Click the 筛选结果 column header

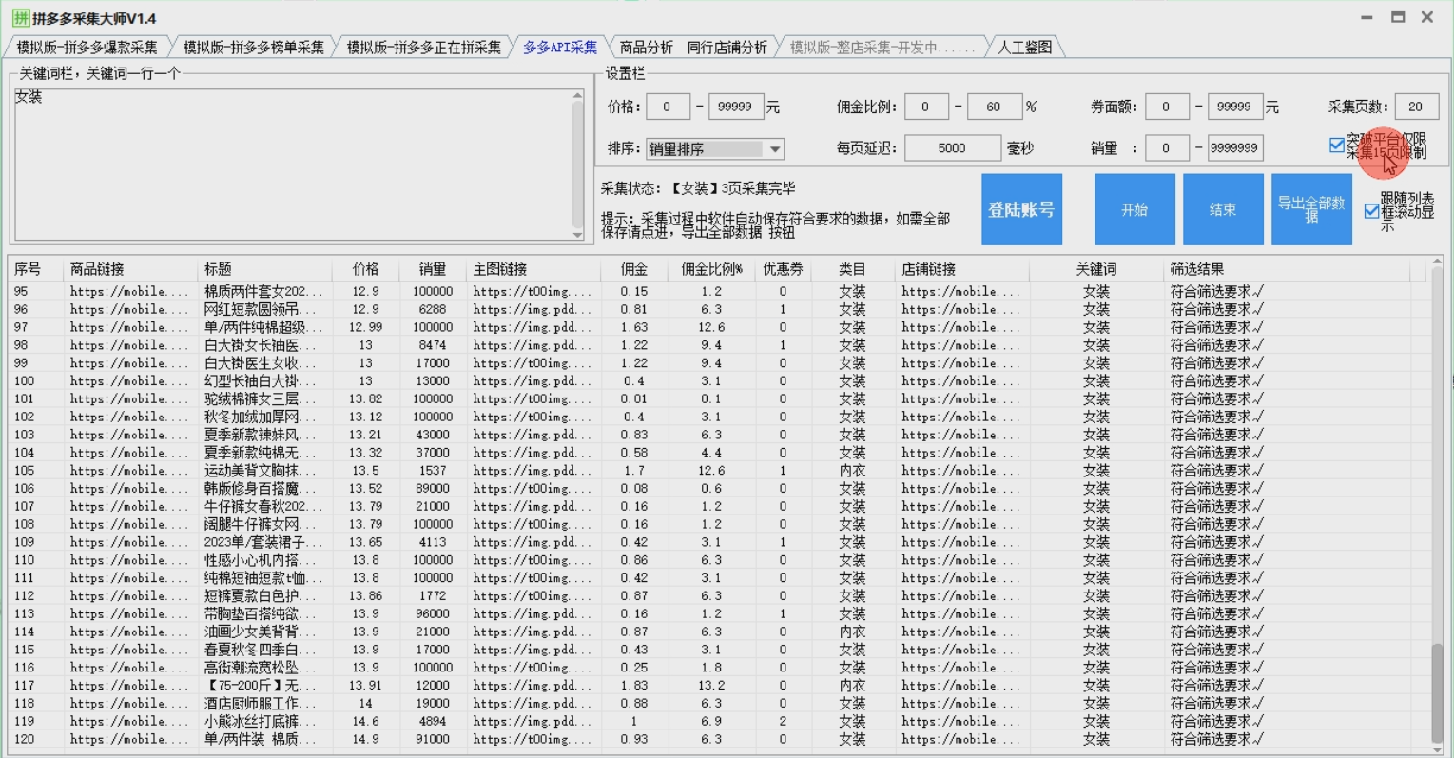[x=1288, y=269]
